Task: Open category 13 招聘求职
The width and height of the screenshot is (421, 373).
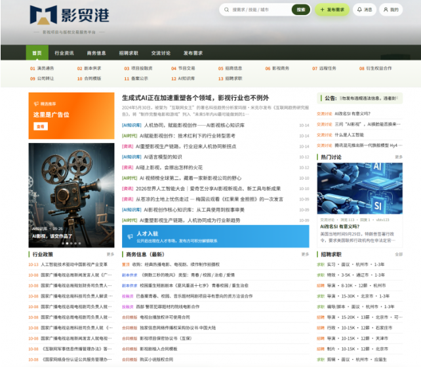Action: [230, 79]
